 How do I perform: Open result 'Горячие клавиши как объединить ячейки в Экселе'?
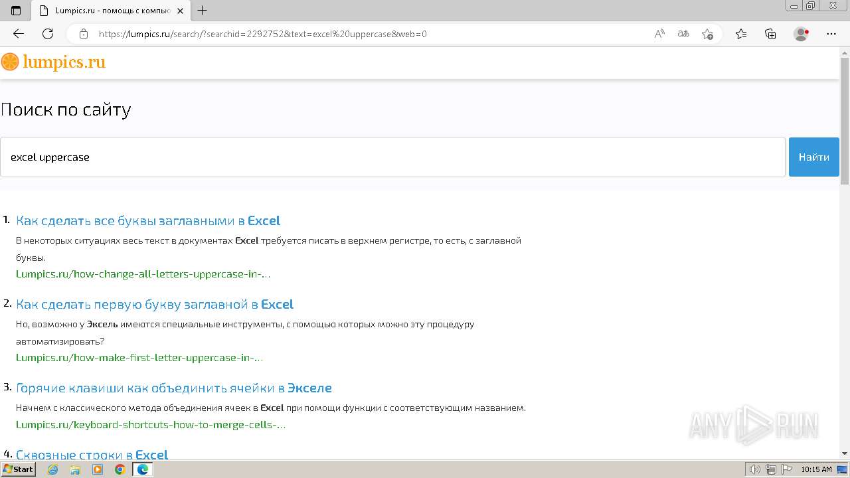pos(174,388)
